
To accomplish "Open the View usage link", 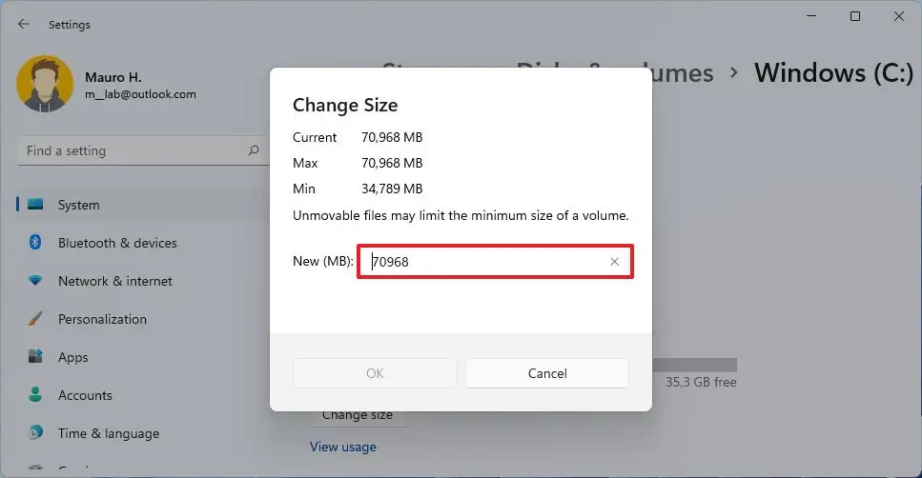I will pyautogui.click(x=343, y=447).
